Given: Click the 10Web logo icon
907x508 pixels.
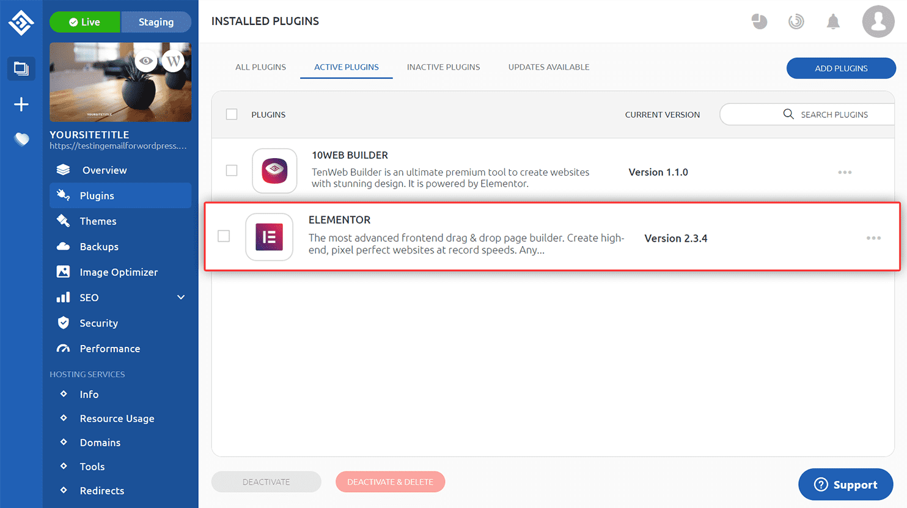Looking at the screenshot, I should (21, 23).
